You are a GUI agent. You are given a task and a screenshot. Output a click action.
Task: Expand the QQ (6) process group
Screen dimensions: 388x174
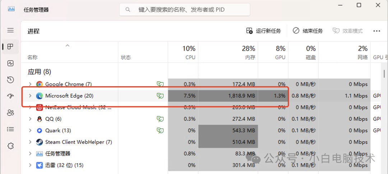[x=30, y=119]
